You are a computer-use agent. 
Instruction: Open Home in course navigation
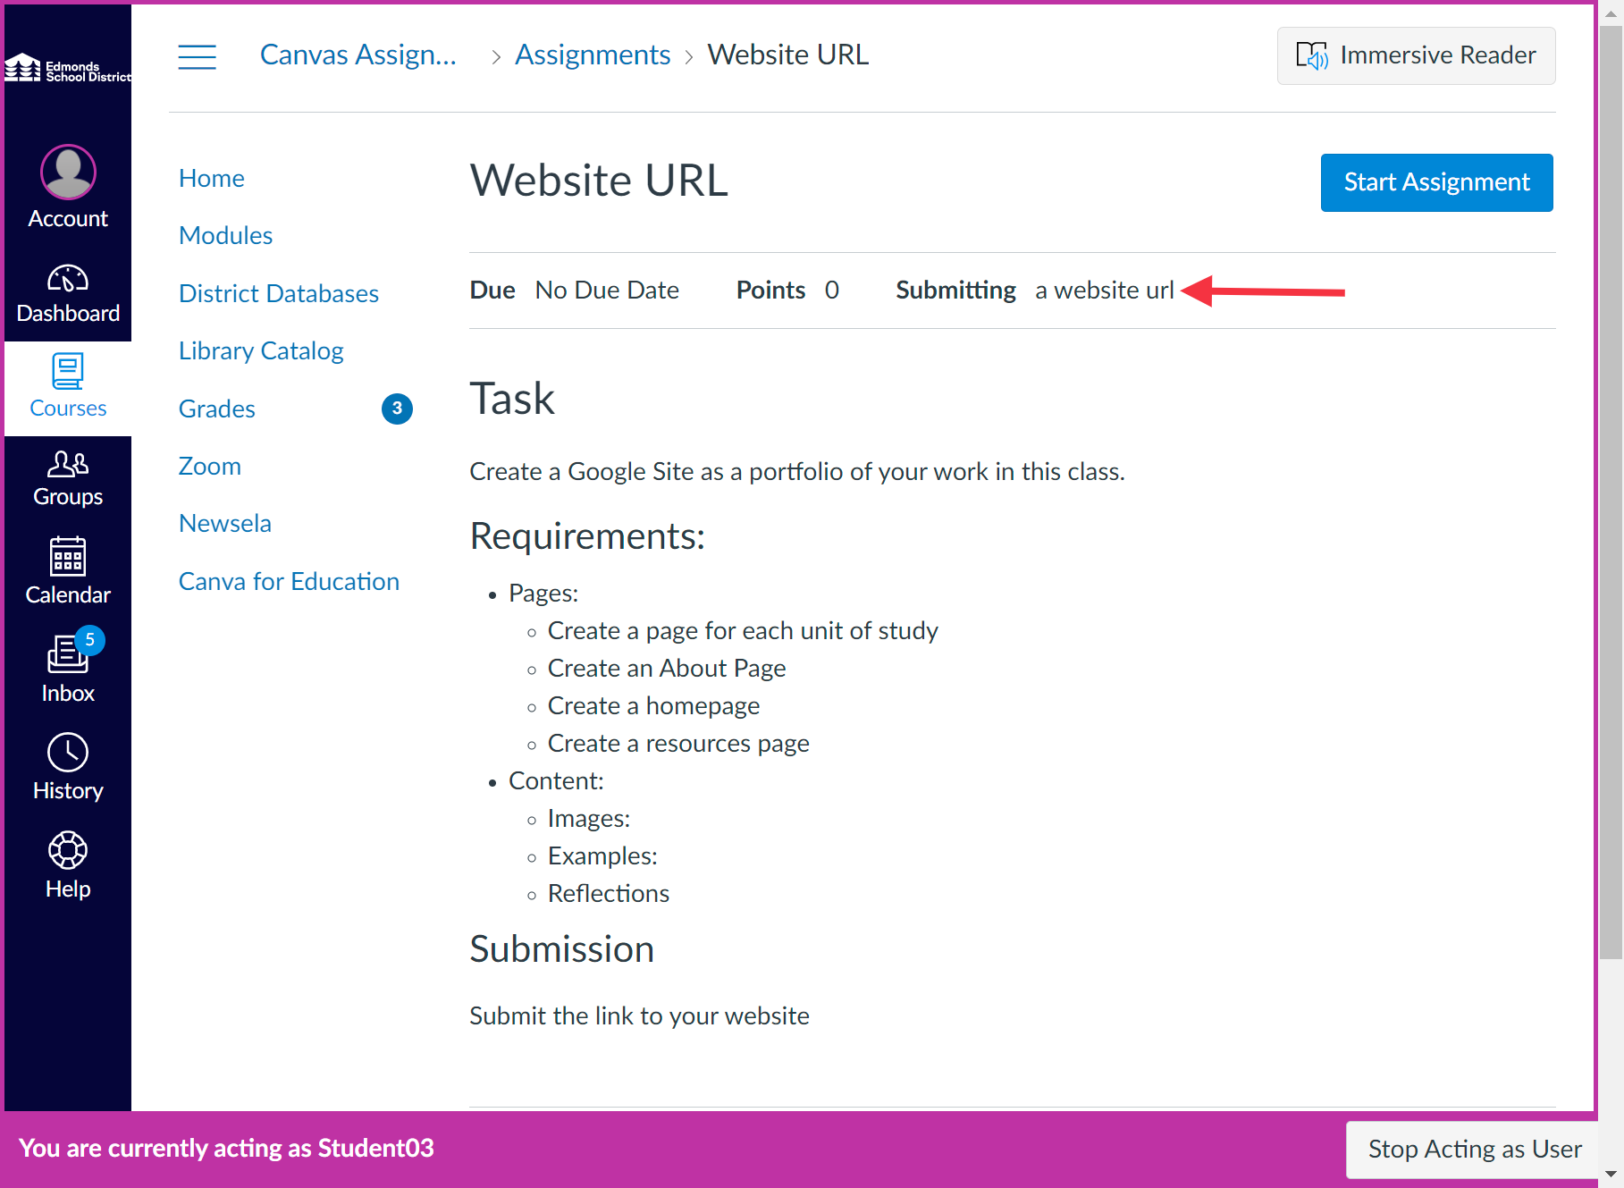coord(212,178)
